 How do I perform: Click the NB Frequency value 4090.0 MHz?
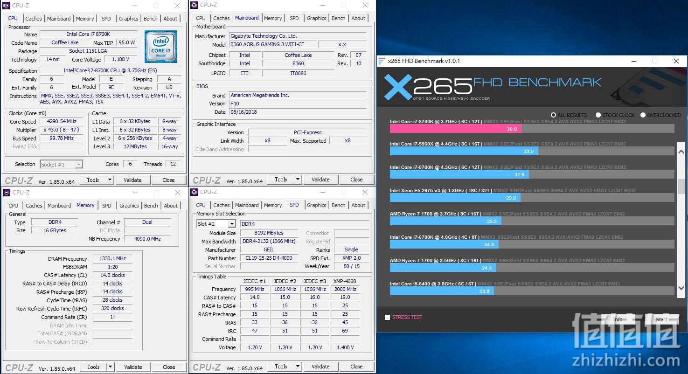pos(147,239)
